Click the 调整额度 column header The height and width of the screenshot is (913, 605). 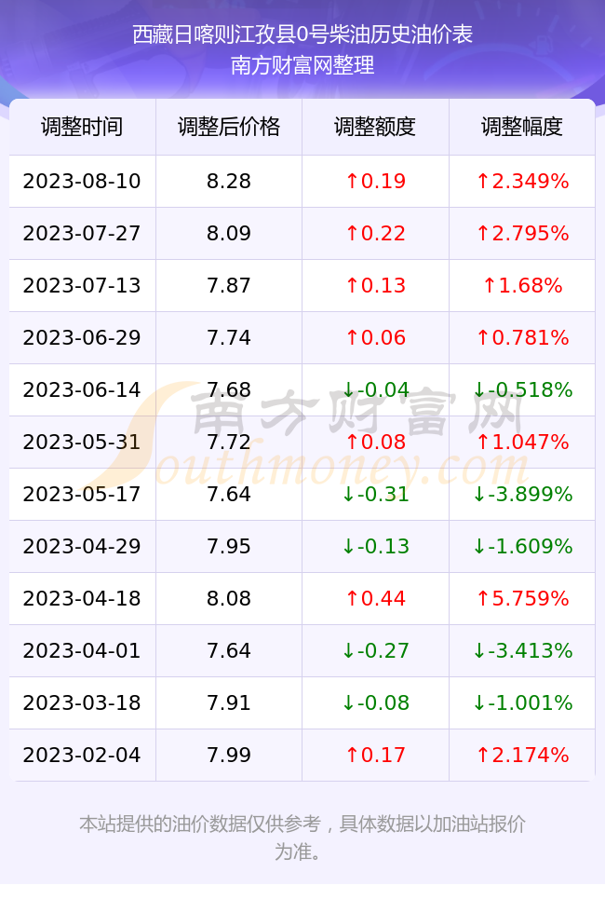click(x=375, y=127)
